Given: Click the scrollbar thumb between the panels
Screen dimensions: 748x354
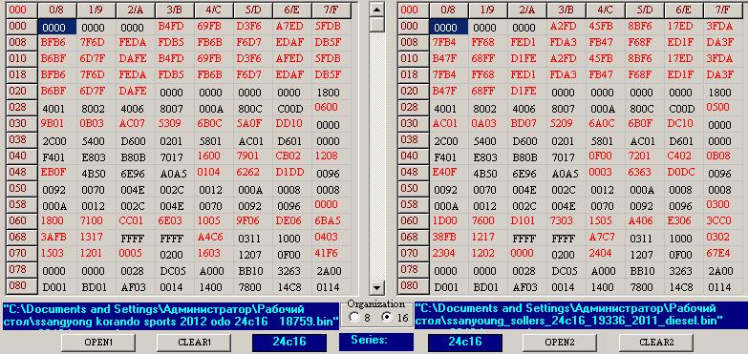Looking at the screenshot, I should [x=377, y=24].
